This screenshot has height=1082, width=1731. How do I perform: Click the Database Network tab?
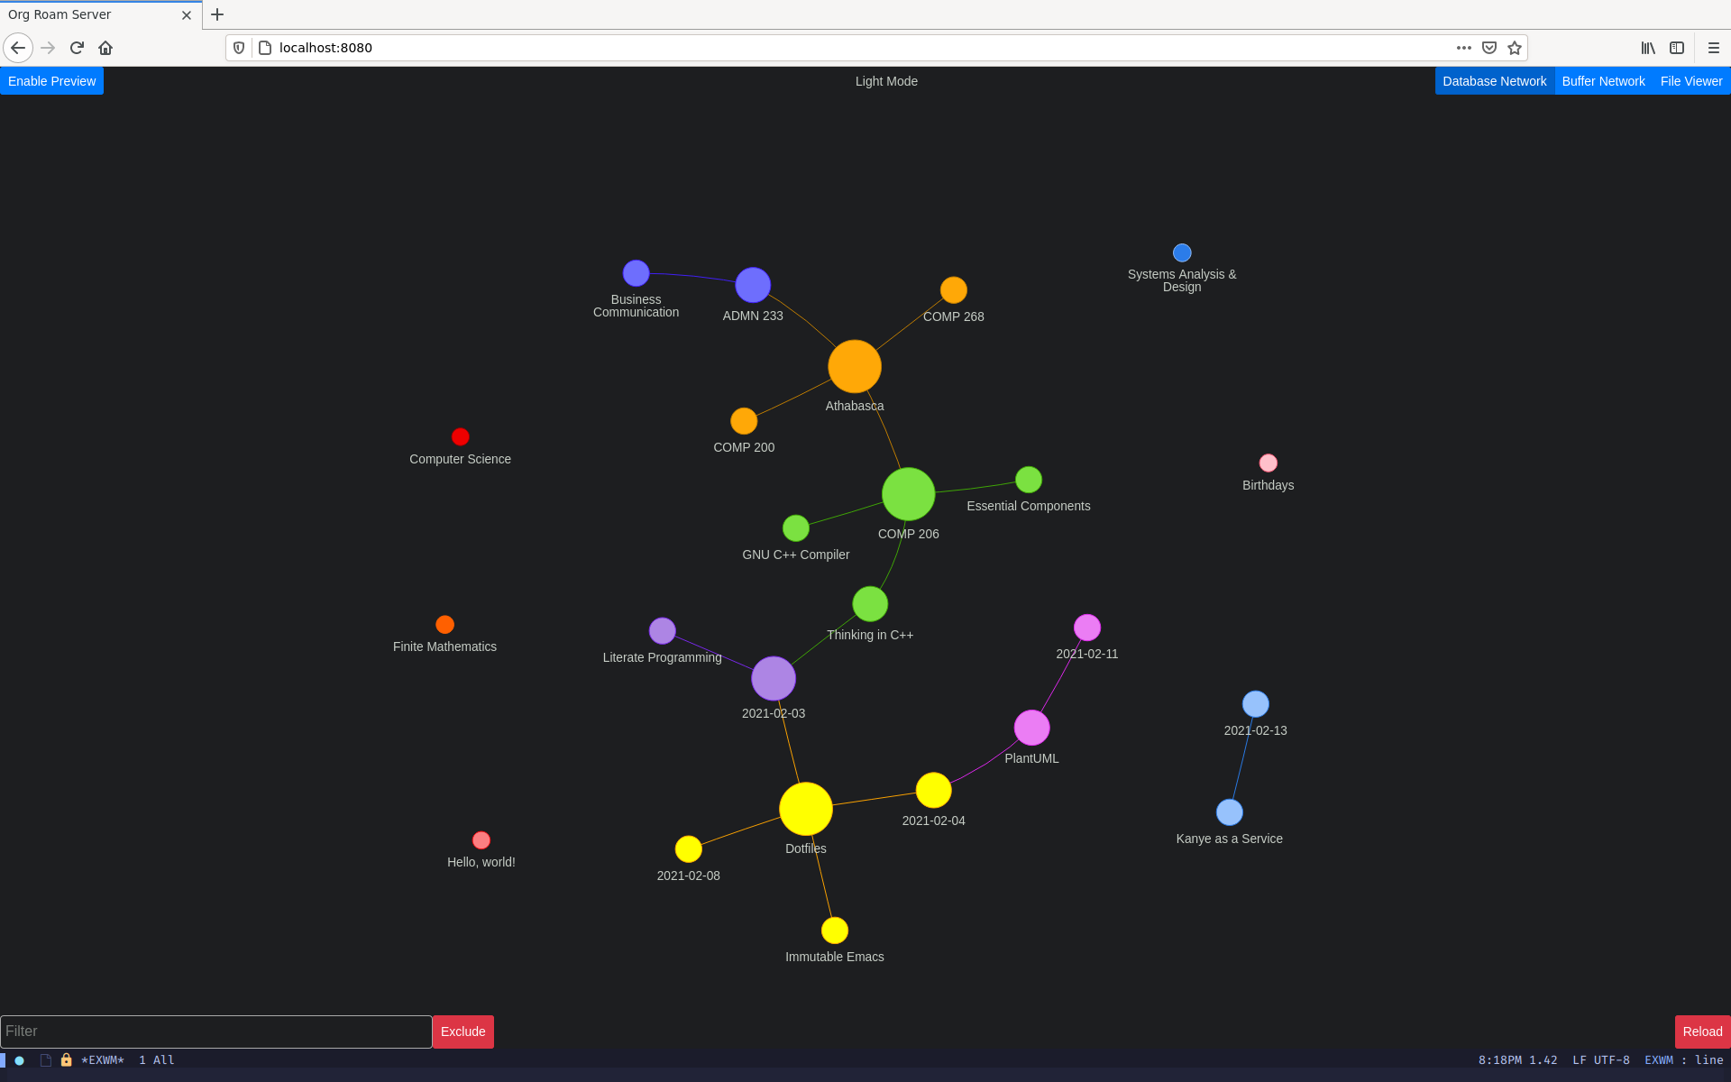[1494, 81]
